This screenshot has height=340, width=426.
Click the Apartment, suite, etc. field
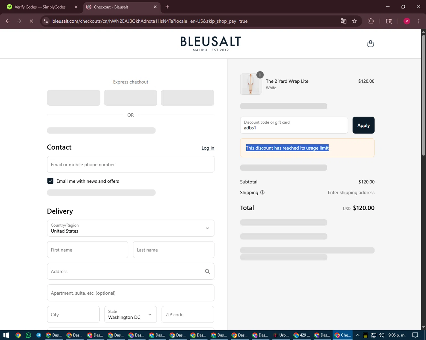[x=131, y=293]
